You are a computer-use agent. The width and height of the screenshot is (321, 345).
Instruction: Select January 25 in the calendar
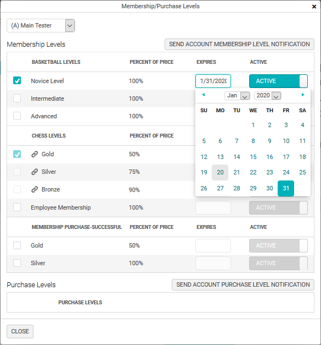tap(302, 172)
